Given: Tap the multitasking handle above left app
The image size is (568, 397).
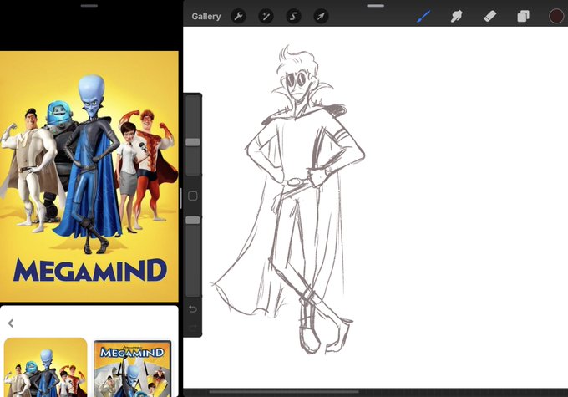Looking at the screenshot, I should 89,6.
